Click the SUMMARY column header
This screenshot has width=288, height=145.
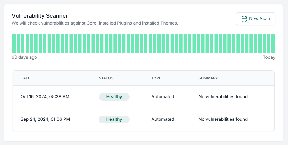click(x=208, y=78)
